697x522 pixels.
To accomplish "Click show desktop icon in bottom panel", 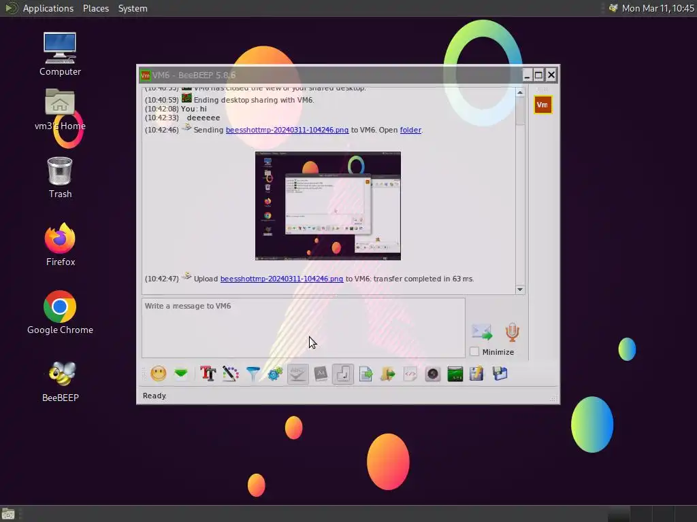I will (8, 514).
